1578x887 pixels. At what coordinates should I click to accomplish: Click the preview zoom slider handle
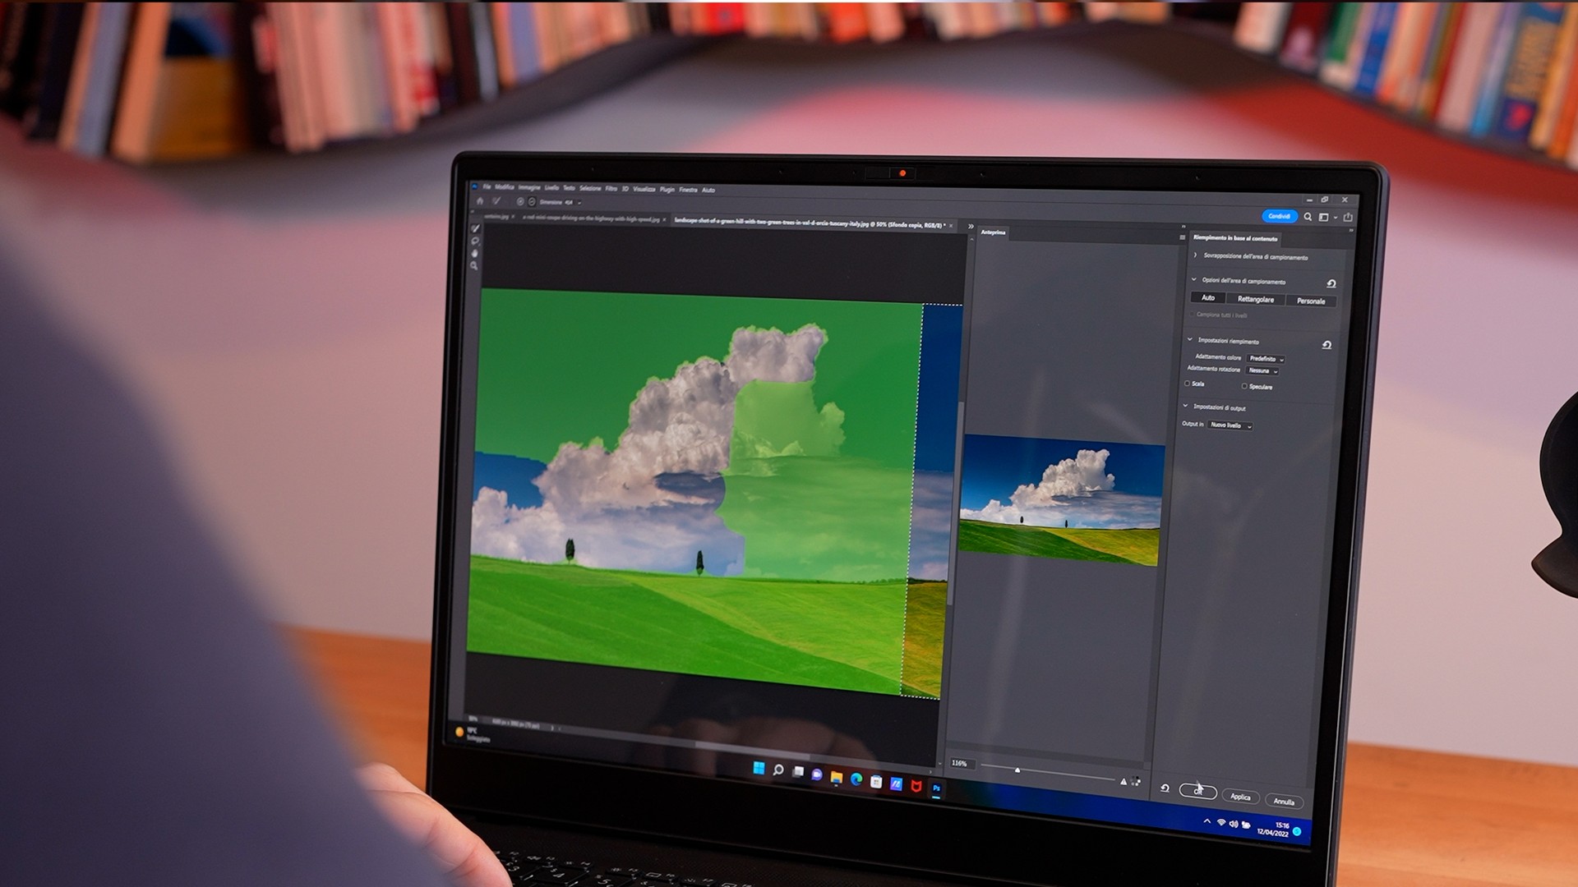pyautogui.click(x=1017, y=770)
